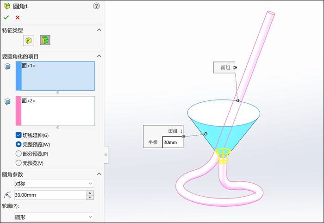
Task: Click the pink color bar of face set 2
Action: [19, 111]
